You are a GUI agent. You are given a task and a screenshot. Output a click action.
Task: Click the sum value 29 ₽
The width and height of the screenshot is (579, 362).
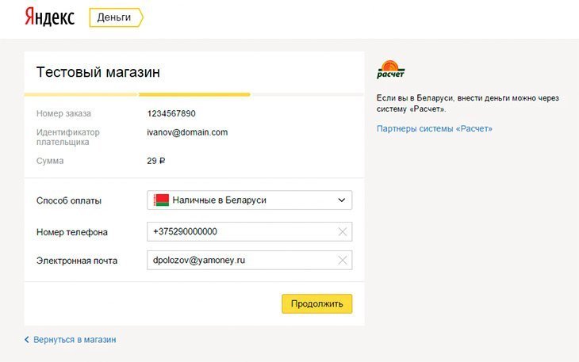pos(155,161)
